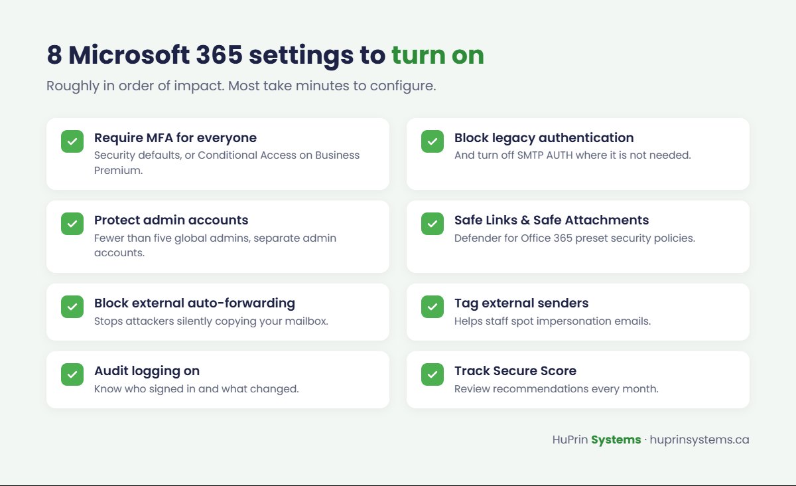Click the 'Stops attackers silently copying your mailbox' text
Screen dimensions: 796x486
coord(211,321)
